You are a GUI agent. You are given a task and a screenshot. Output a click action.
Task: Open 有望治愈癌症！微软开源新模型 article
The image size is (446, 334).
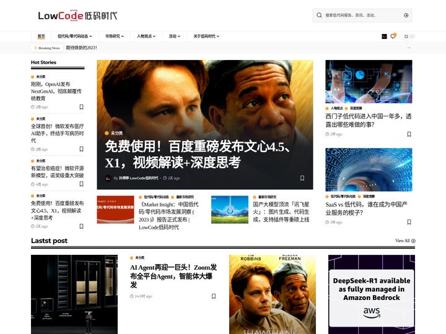[x=57, y=172]
